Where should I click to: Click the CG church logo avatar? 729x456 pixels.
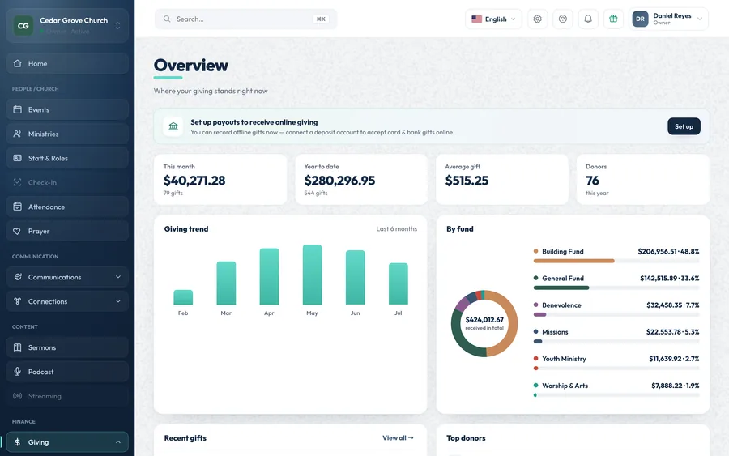click(23, 26)
